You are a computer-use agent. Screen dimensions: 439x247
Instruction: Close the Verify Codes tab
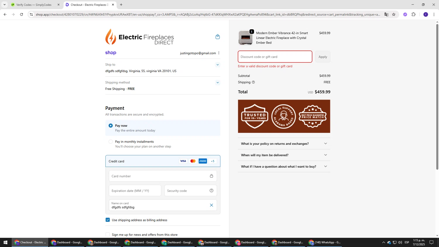tap(58, 5)
